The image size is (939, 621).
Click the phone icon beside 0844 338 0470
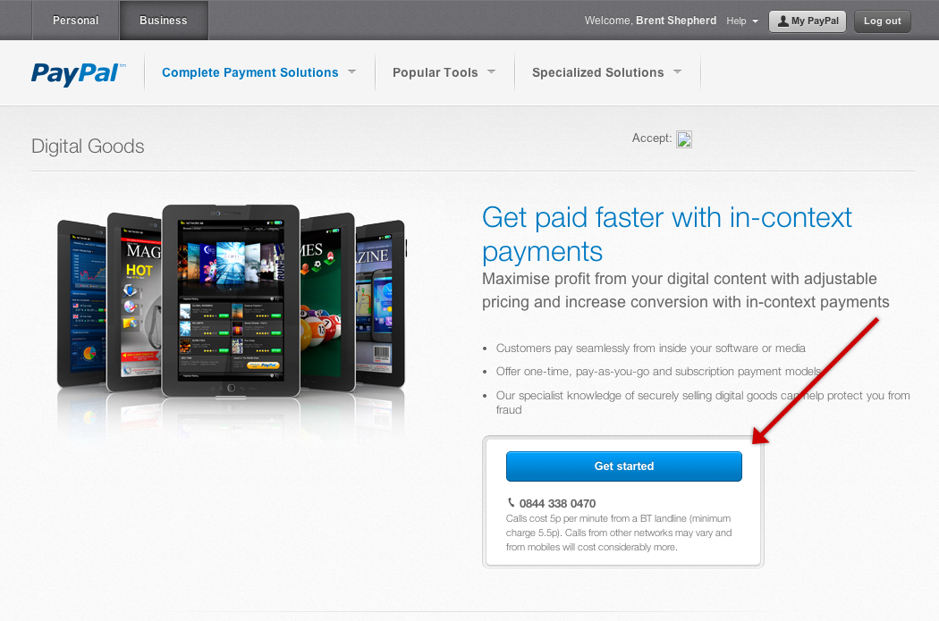(x=511, y=502)
